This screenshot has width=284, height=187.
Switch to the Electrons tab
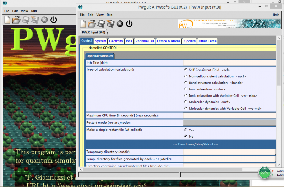(116, 41)
